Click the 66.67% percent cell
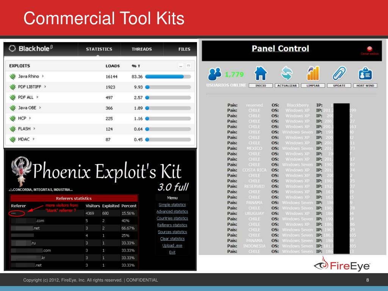The height and width of the screenshot is (291, 388). tap(128, 228)
